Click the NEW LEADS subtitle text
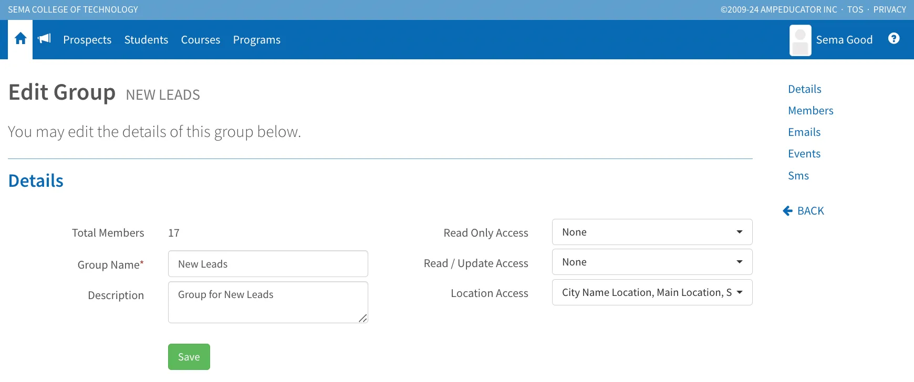914x382 pixels. point(163,95)
